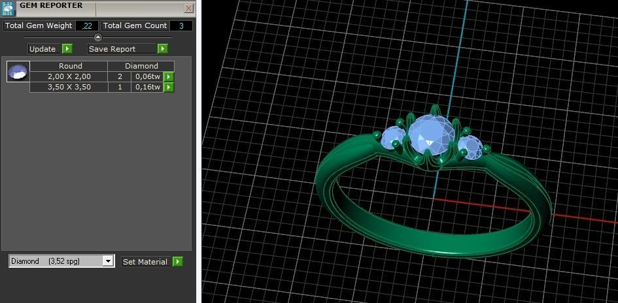Viewport: 618px width, 303px height.
Task: Open the Diamond material dropdown
Action: (108, 261)
